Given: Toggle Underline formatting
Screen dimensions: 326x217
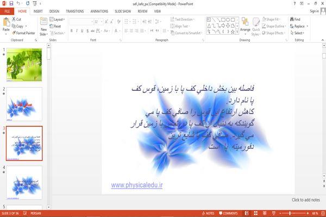Looking at the screenshot, I should click(x=82, y=31).
